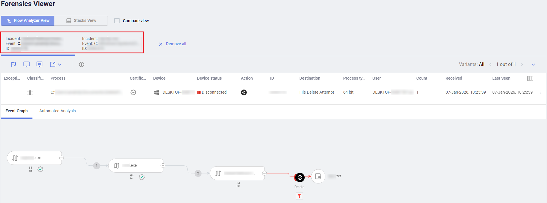The image size is (547, 203).
Task: Click the blocked action icon in row
Action: pyautogui.click(x=244, y=92)
